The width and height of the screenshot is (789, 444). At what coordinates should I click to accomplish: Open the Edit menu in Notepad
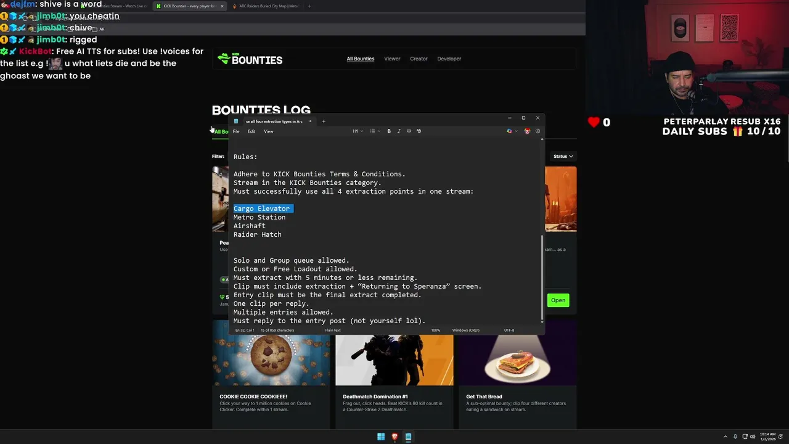click(251, 131)
